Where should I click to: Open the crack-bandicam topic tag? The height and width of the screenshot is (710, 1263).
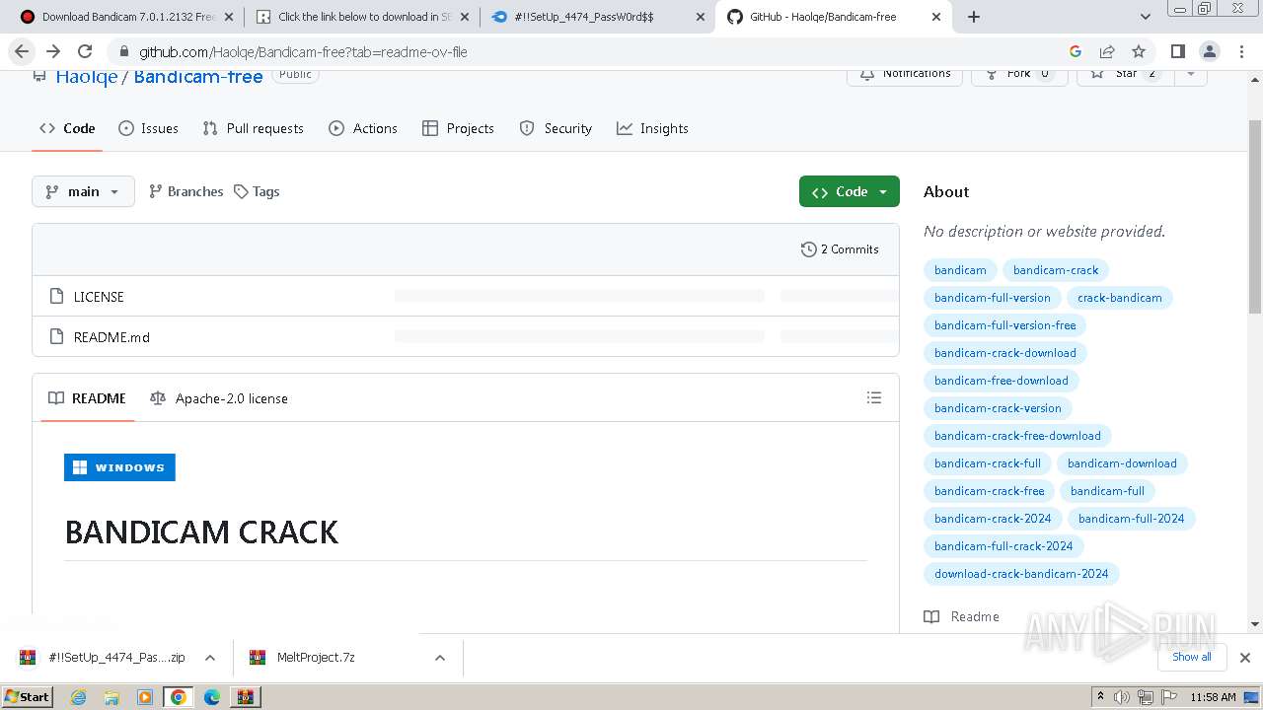[1120, 298]
